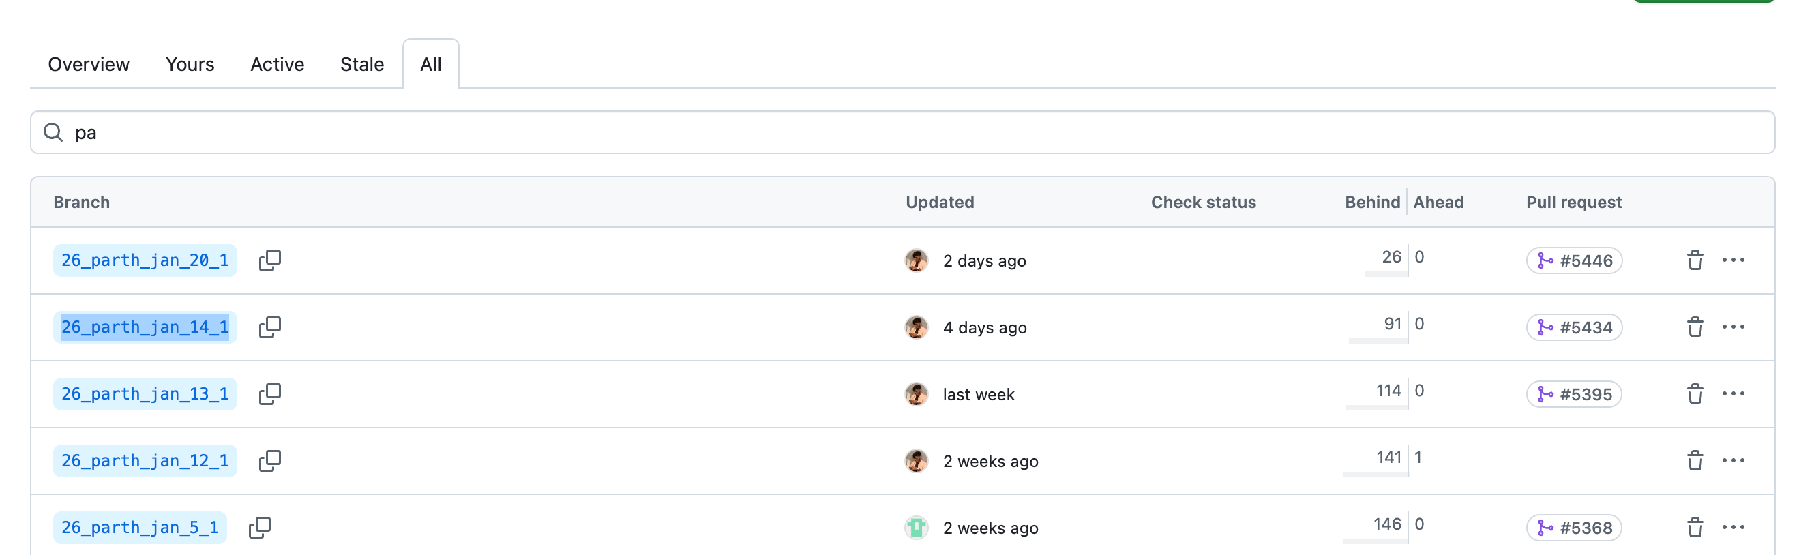This screenshot has height=555, width=1814.
Task: Open branch 26_parth_jan_12_1
Action: (x=145, y=461)
